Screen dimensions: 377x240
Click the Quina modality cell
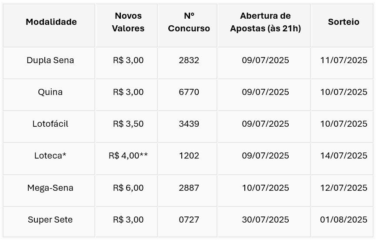point(50,92)
